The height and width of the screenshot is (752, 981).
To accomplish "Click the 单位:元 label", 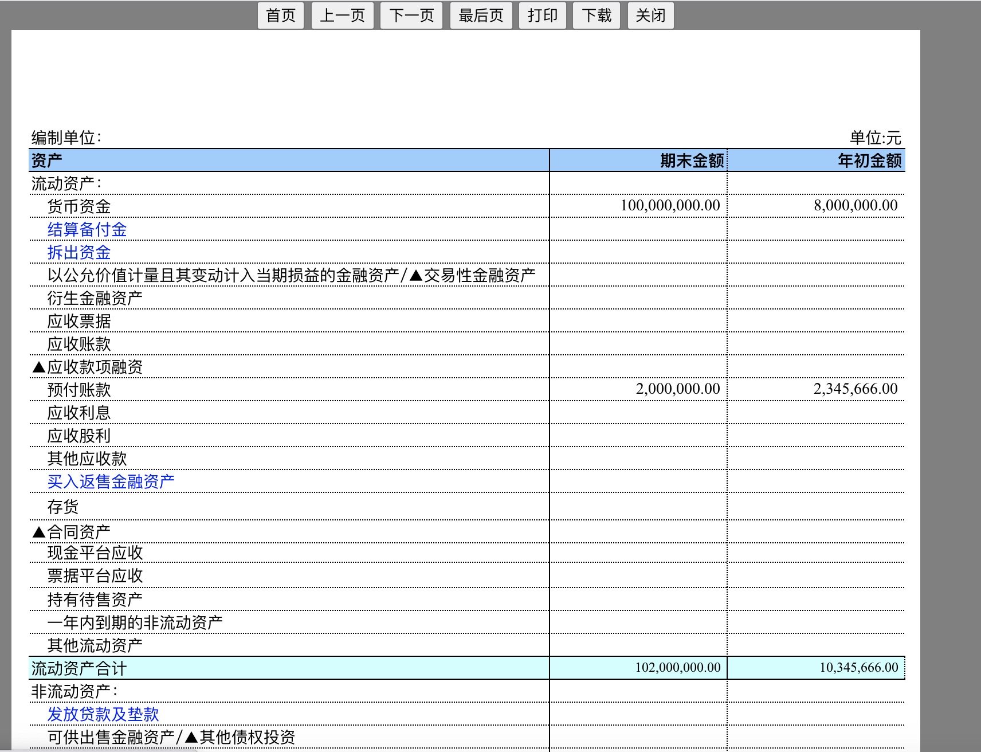I will 876,138.
